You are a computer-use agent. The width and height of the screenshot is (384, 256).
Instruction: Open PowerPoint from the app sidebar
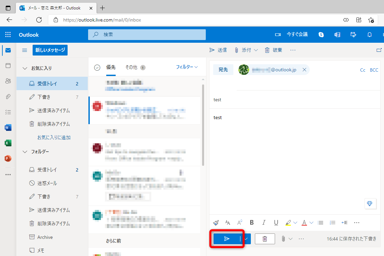point(8,158)
